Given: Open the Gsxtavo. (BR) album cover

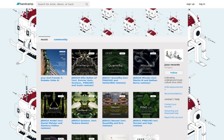Looking at the screenshot, I should [85, 105].
